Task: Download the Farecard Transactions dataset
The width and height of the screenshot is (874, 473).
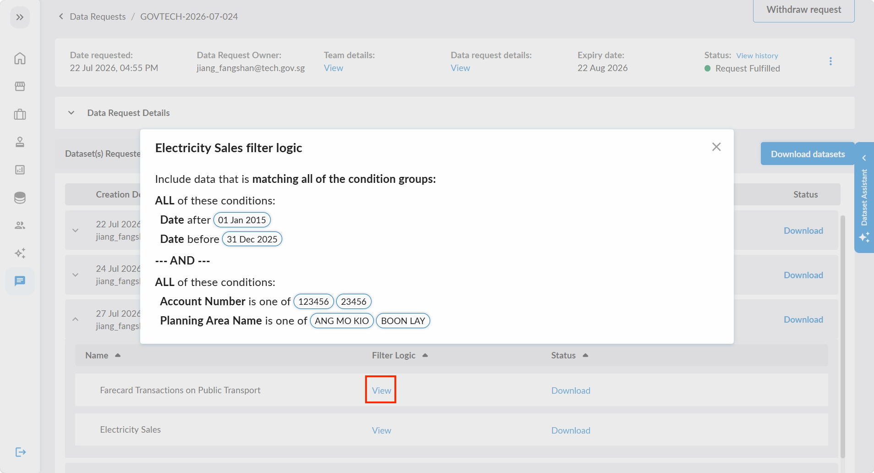Action: tap(571, 390)
